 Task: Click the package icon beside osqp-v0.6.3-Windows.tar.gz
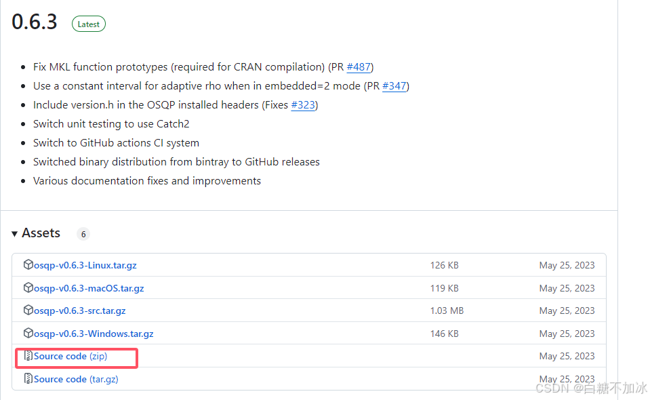pyautogui.click(x=28, y=333)
